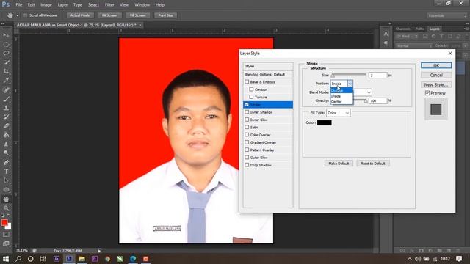The height and width of the screenshot is (264, 470).
Task: Click the New Style button
Action: point(435,85)
